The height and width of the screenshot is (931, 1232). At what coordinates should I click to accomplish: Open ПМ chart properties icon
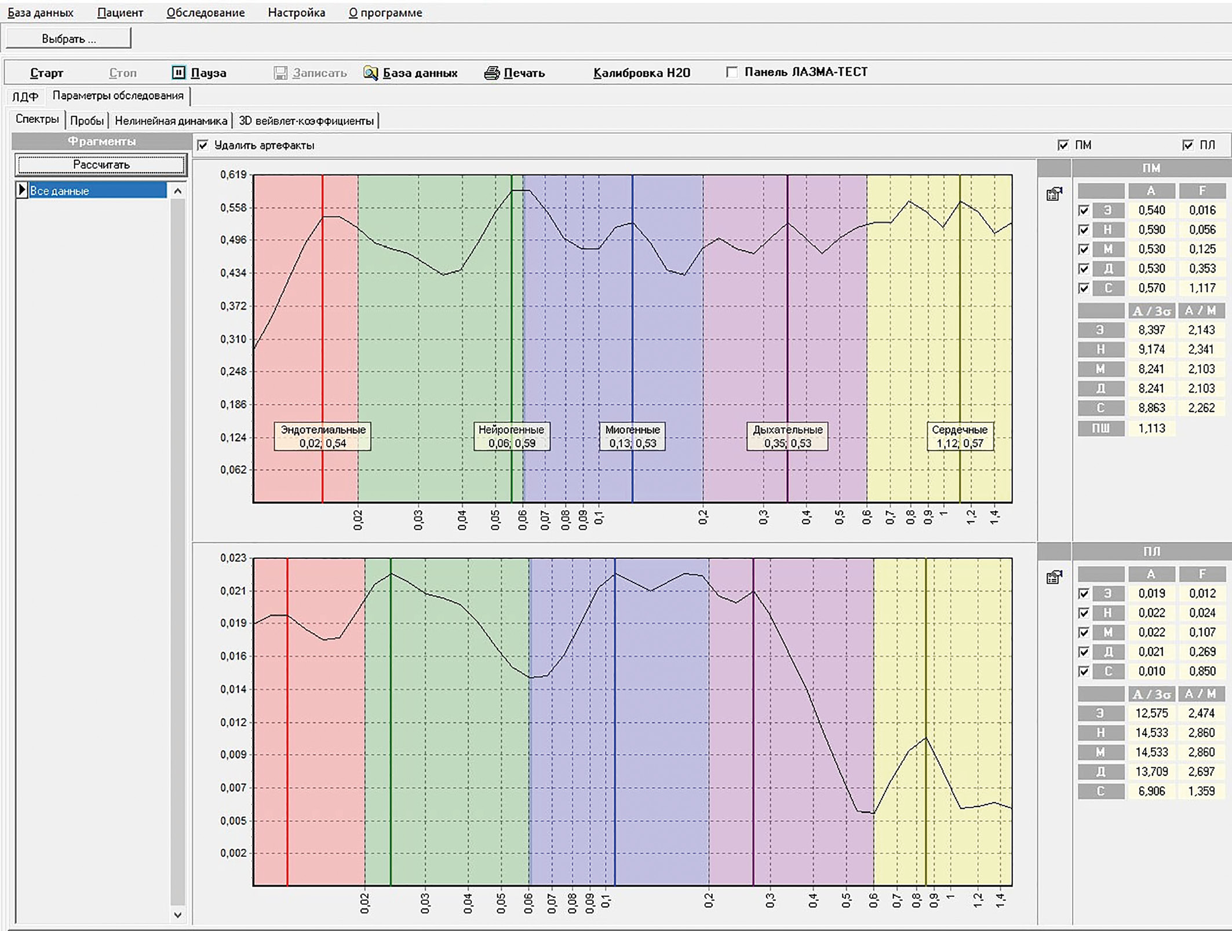[1054, 194]
